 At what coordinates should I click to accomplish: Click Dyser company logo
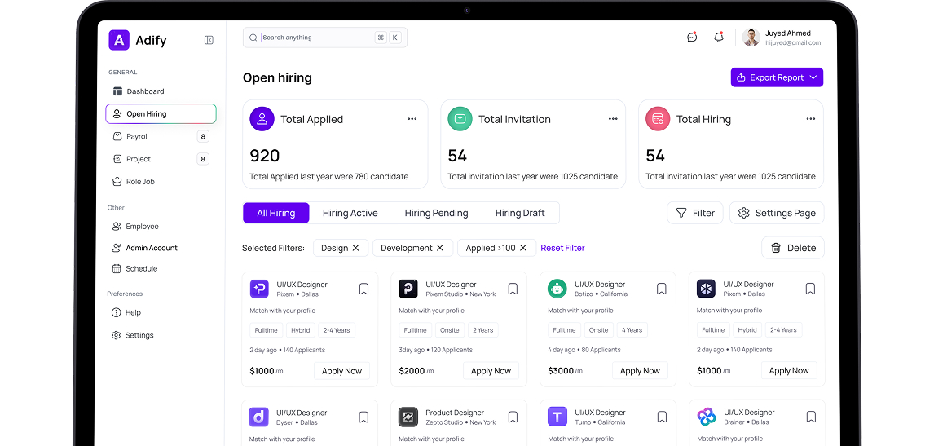[x=259, y=417]
